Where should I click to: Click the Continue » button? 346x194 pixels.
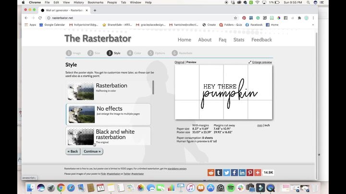coord(92,151)
